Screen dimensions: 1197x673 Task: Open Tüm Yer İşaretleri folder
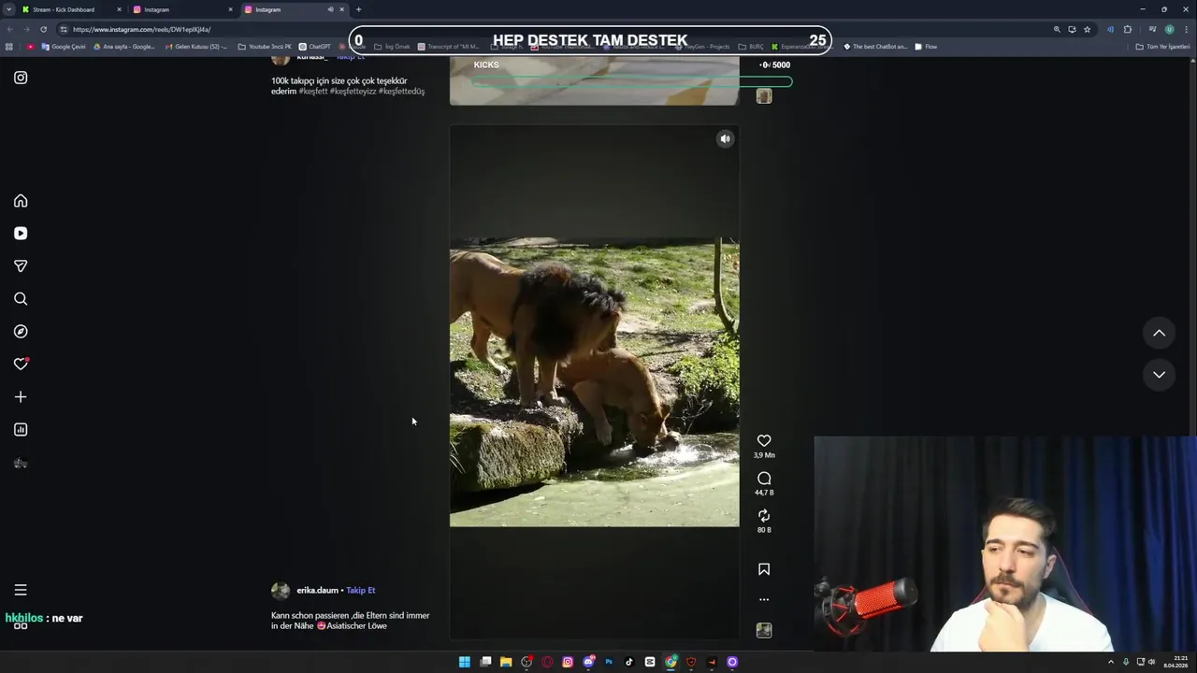[1162, 46]
